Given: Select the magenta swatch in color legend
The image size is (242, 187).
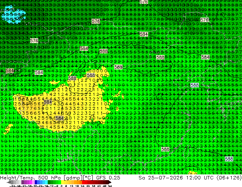Looking at the screenshot, I should pos(31,182).
